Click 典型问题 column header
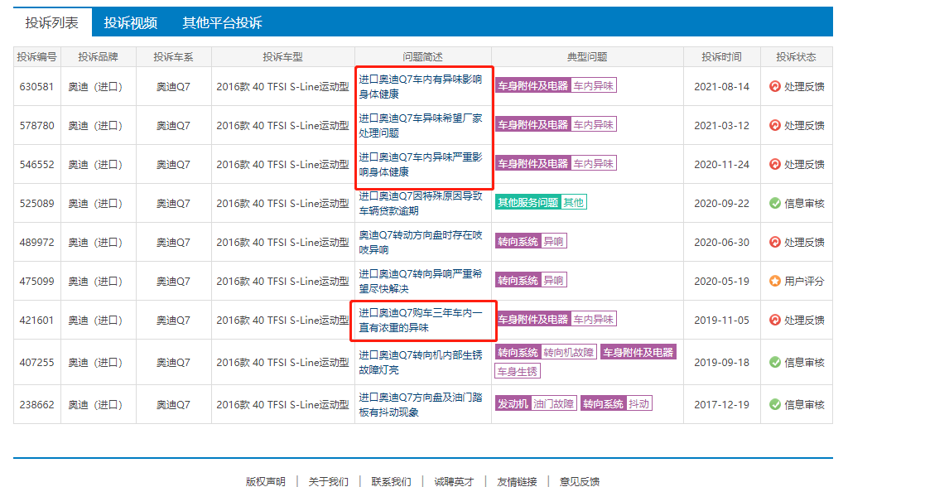The height and width of the screenshot is (487, 925). click(x=587, y=56)
